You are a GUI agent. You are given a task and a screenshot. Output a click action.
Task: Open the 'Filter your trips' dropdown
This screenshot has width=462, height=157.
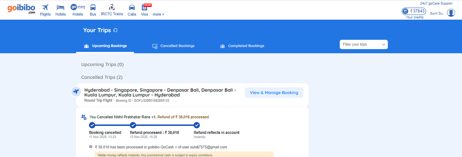pos(363,45)
